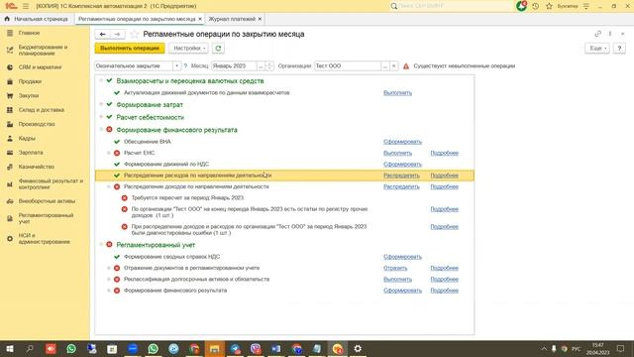Collapse the Регламентированный учет group

101,245
